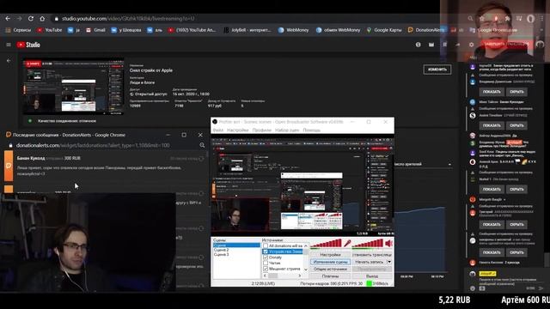Click СКРЫТЬ under Andrei's chat message
The image size is (550, 309).
(516, 125)
